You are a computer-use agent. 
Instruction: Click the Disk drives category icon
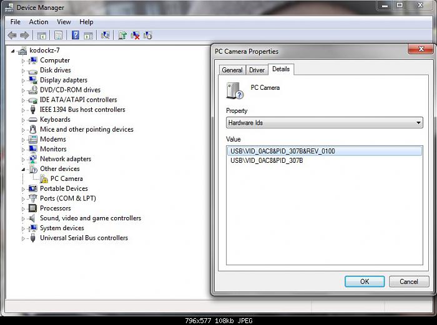click(x=32, y=70)
